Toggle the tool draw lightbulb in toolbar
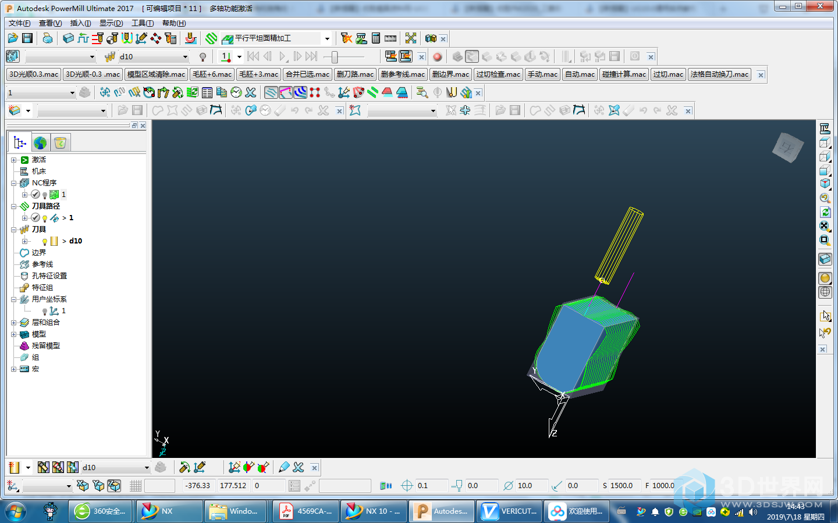The image size is (838, 523). [203, 57]
